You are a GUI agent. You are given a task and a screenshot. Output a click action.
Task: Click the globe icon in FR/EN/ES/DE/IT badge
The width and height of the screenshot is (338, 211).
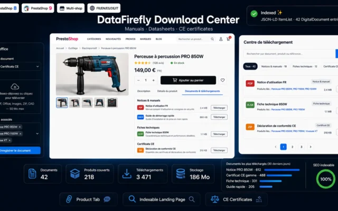pyautogui.click(x=92, y=8)
